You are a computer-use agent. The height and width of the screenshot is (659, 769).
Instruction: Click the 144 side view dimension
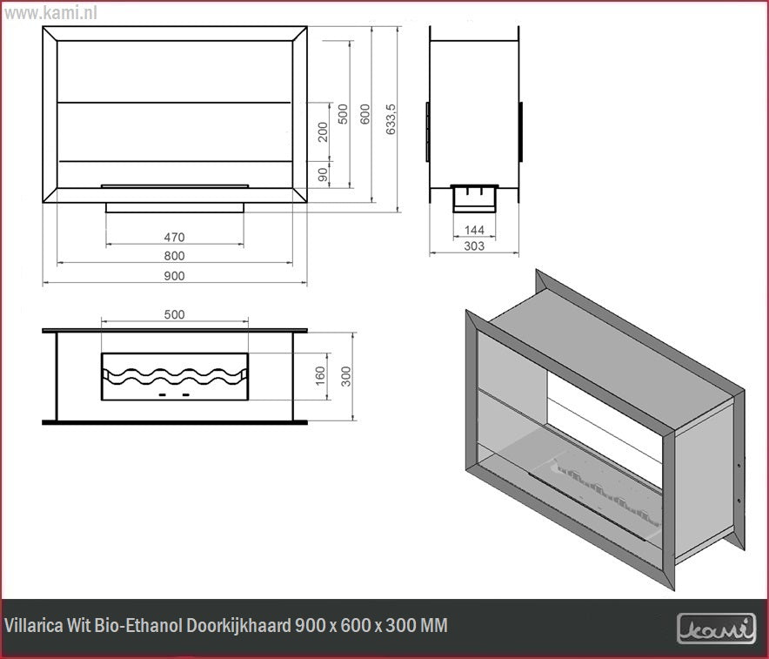(x=474, y=230)
